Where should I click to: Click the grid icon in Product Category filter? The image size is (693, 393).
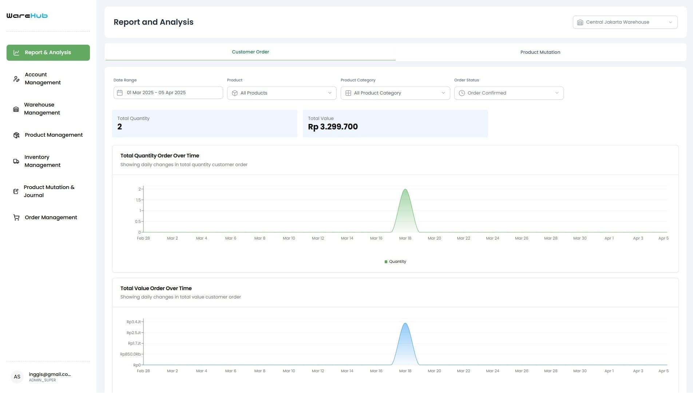click(x=348, y=93)
